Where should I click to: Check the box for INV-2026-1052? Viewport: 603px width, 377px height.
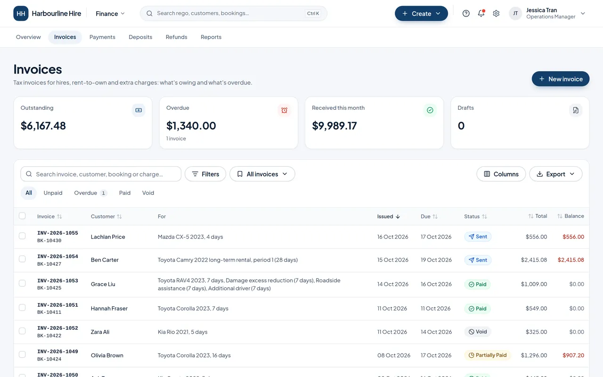(x=22, y=331)
